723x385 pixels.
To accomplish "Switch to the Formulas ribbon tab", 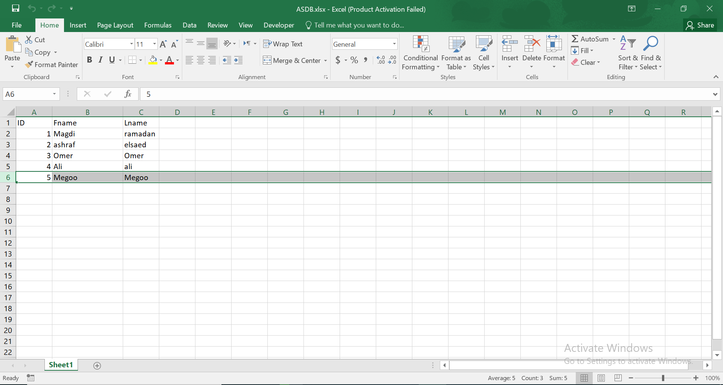I will coord(158,25).
